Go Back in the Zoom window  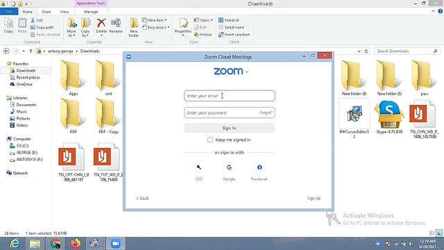click(142, 199)
